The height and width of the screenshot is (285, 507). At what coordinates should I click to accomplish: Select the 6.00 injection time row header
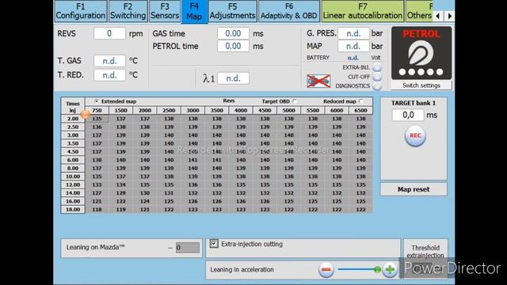point(73,160)
